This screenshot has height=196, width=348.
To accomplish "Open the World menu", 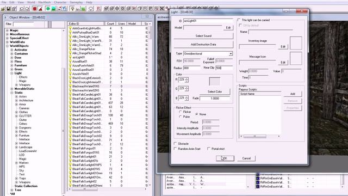I will [x=31, y=2].
